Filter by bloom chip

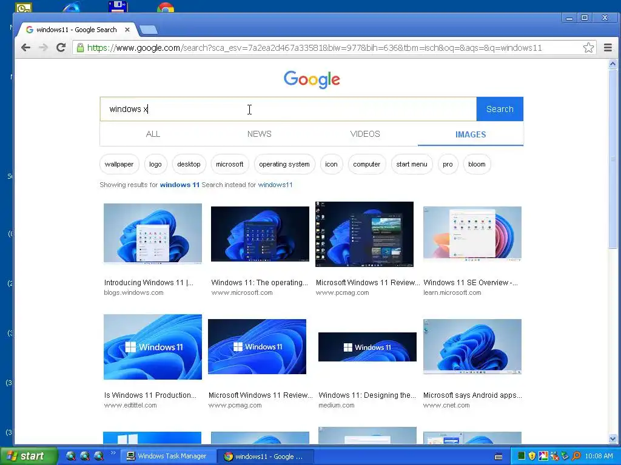coord(477,164)
